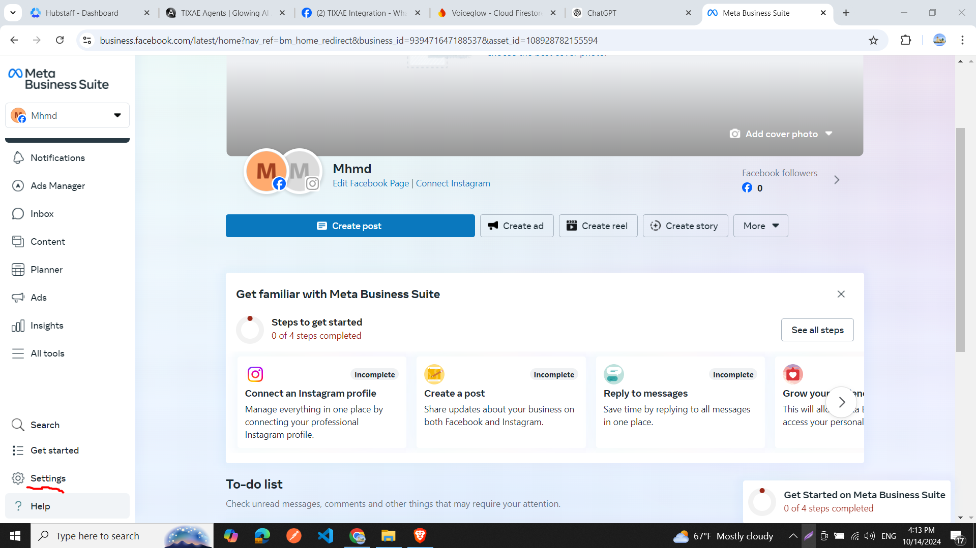Open Notifications bell in sidebar
The height and width of the screenshot is (548, 976).
tap(18, 158)
